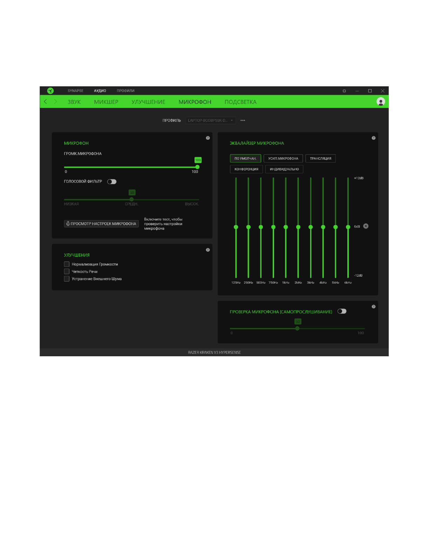Switch to the УЛУЧШЕНИЕ tab
Image resolution: width=429 pixels, height=556 pixels.
(149, 102)
